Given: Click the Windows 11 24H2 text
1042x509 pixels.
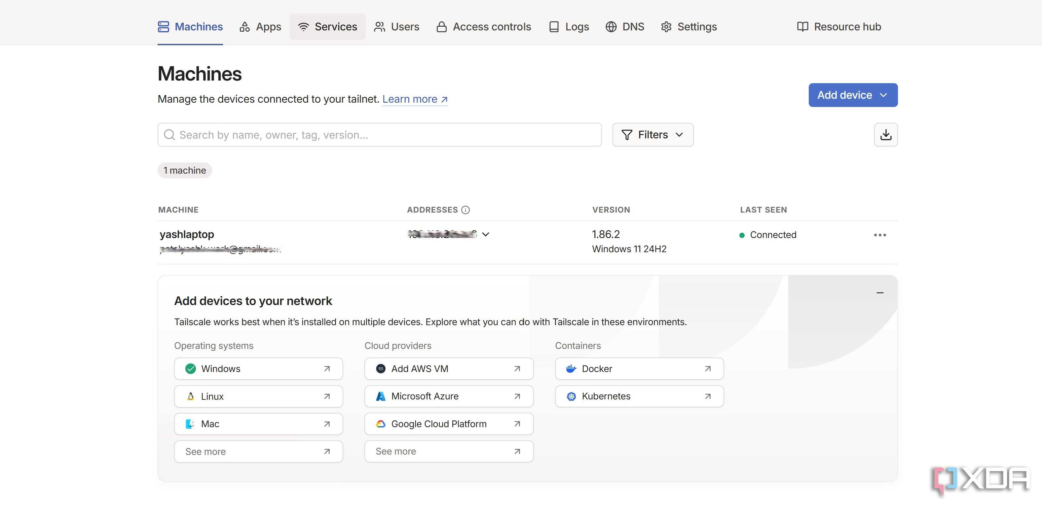Looking at the screenshot, I should click(x=629, y=249).
